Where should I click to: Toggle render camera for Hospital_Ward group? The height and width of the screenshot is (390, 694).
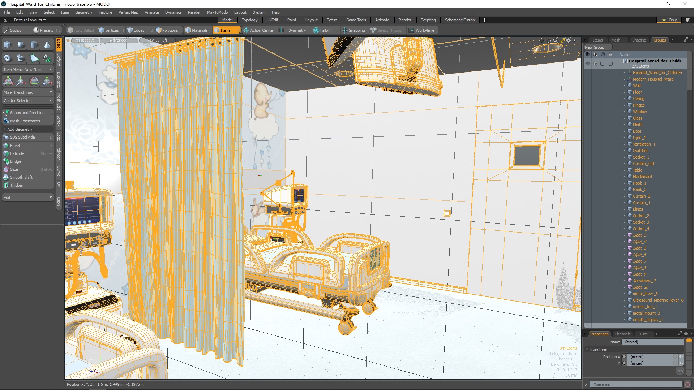click(595, 64)
